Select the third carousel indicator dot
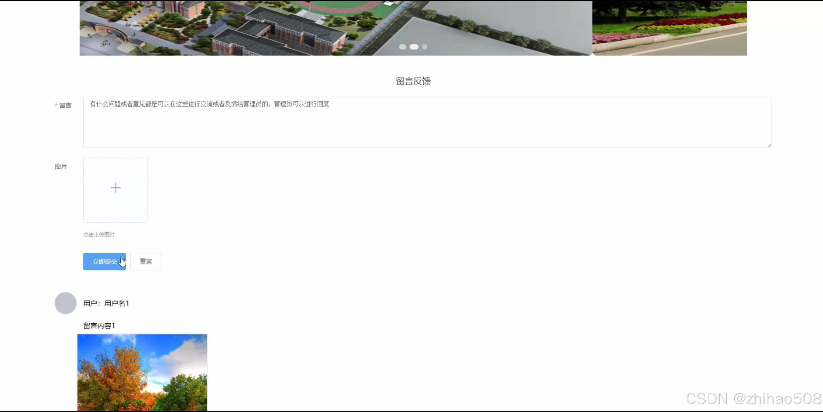 [x=425, y=47]
